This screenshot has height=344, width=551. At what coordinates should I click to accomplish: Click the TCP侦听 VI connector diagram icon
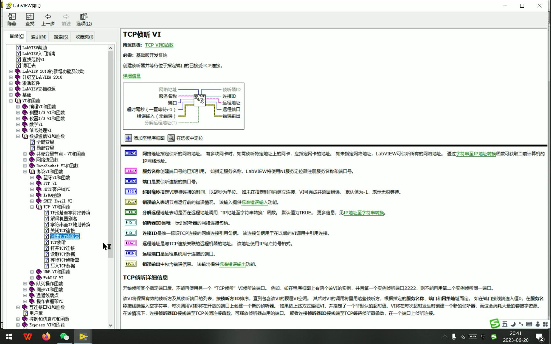coord(200,100)
